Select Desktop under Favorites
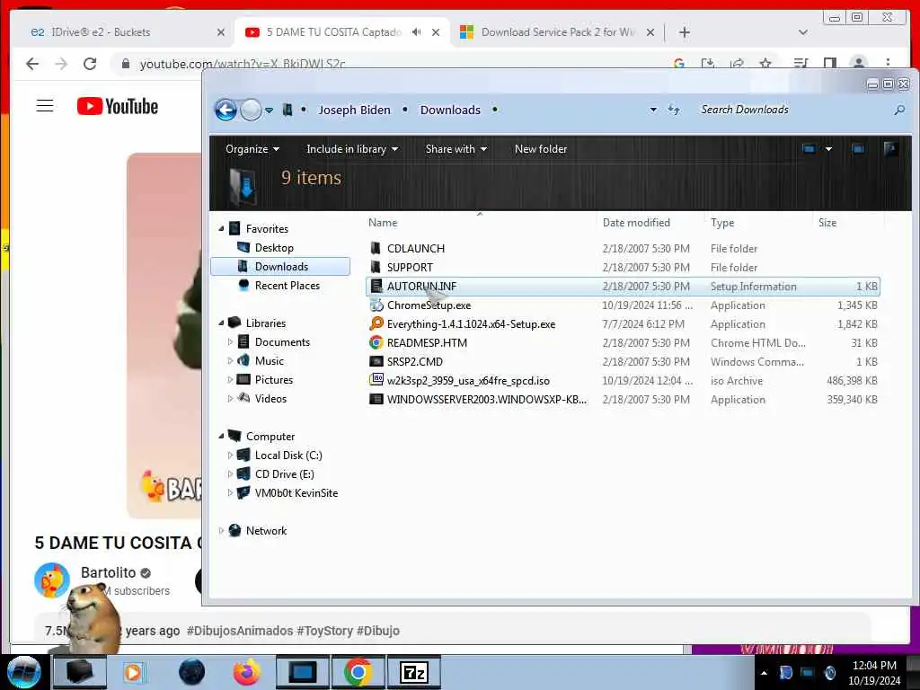Screen dimensions: 920x690 point(274,248)
